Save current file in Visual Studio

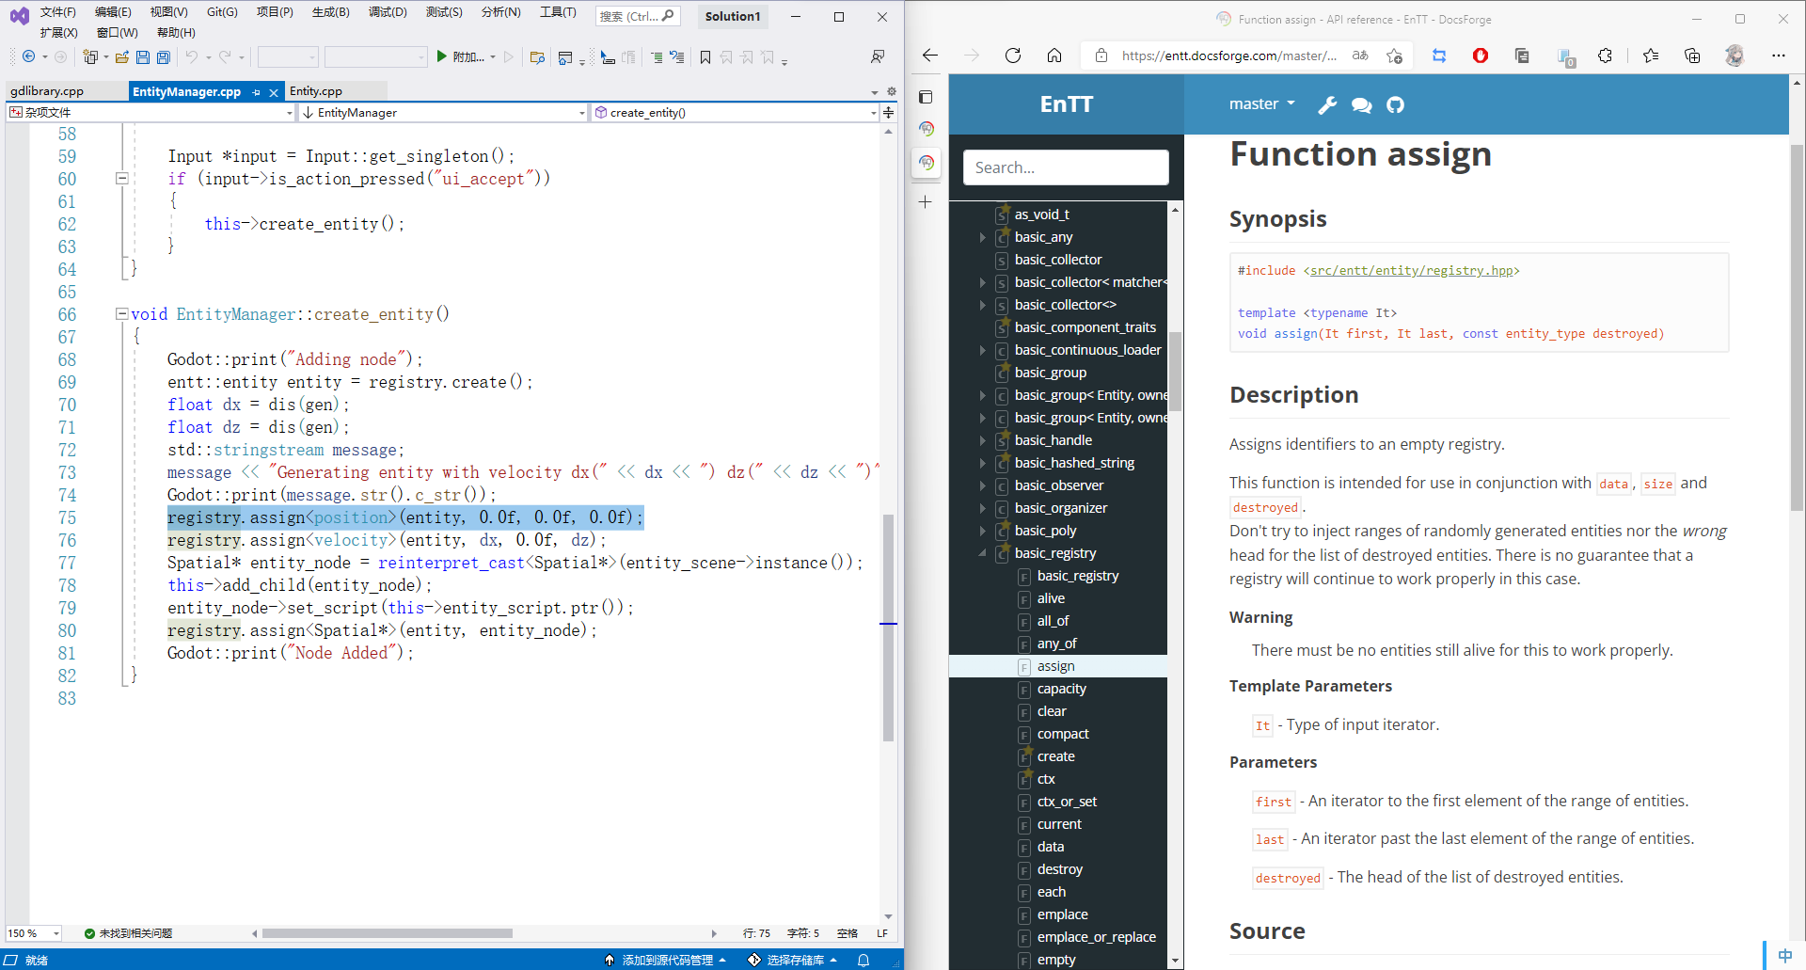(143, 57)
